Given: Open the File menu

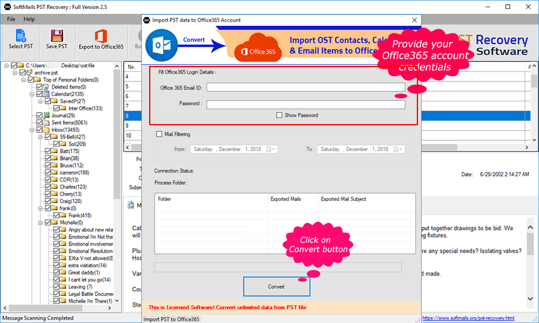Looking at the screenshot, I should (x=11, y=19).
